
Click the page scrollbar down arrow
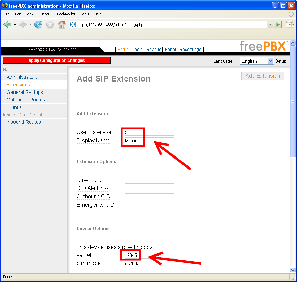[293, 270]
